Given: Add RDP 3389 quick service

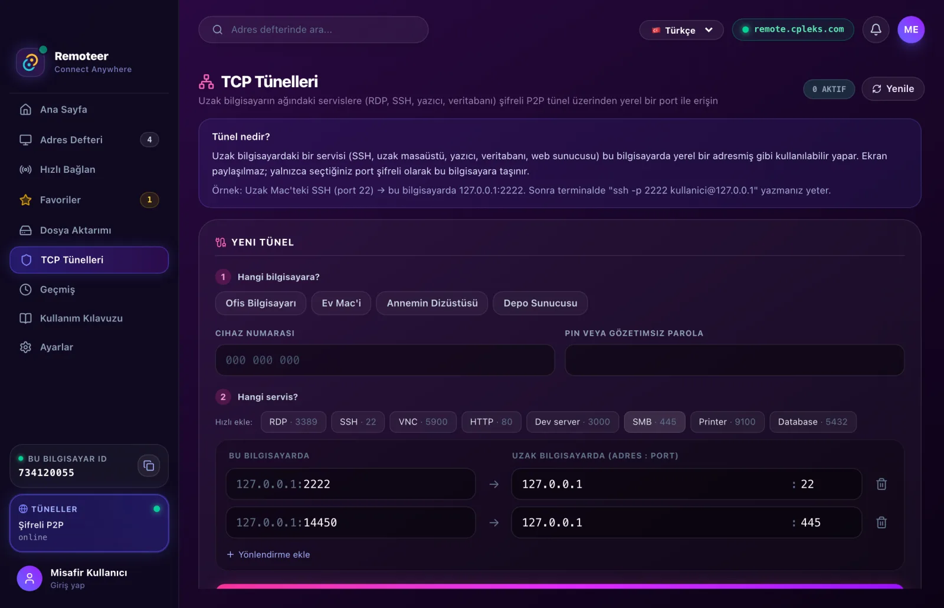Looking at the screenshot, I should [x=293, y=422].
